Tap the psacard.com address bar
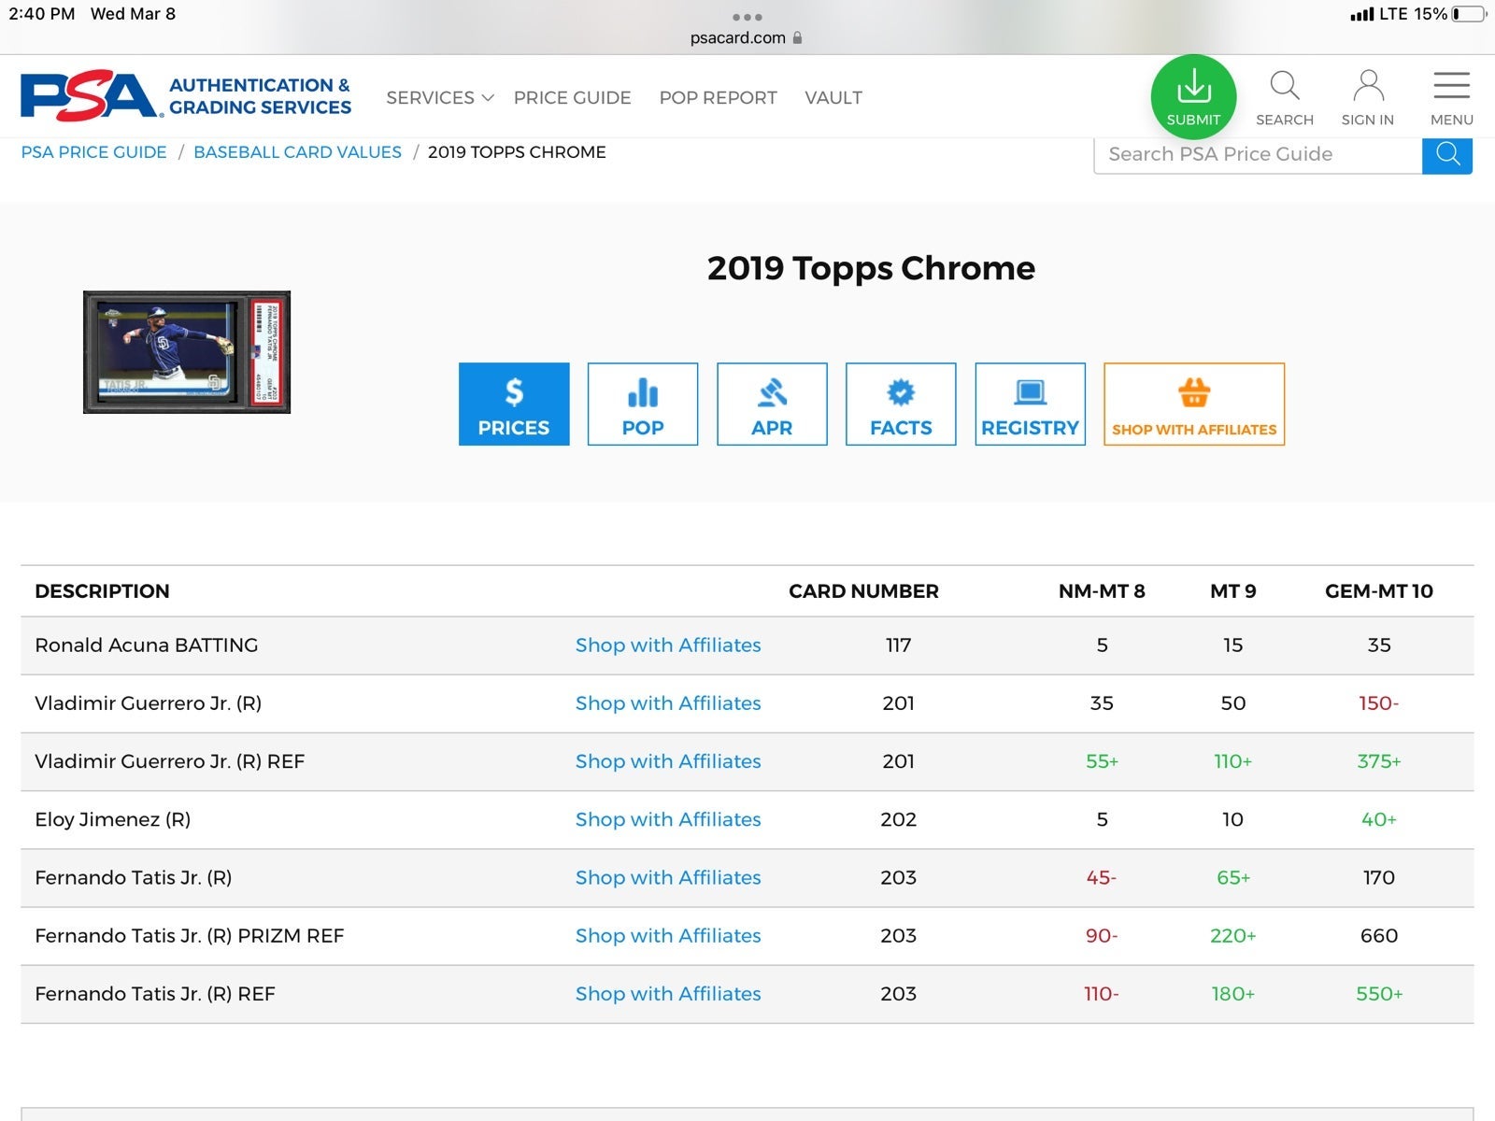 click(x=747, y=38)
